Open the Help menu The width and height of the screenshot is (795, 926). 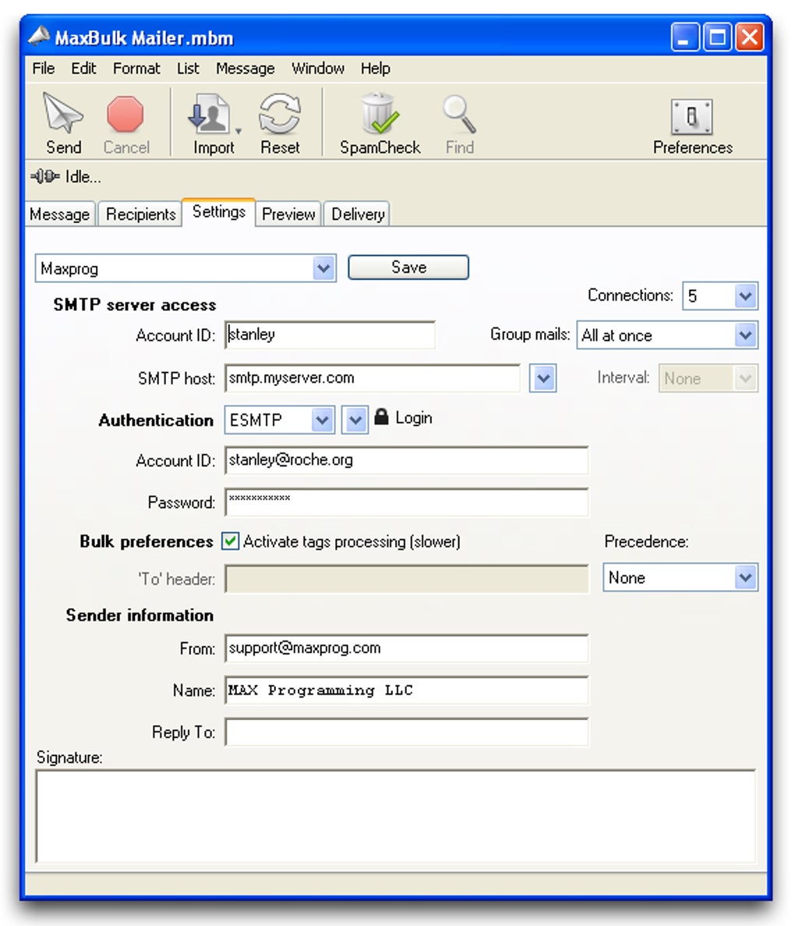click(x=375, y=69)
